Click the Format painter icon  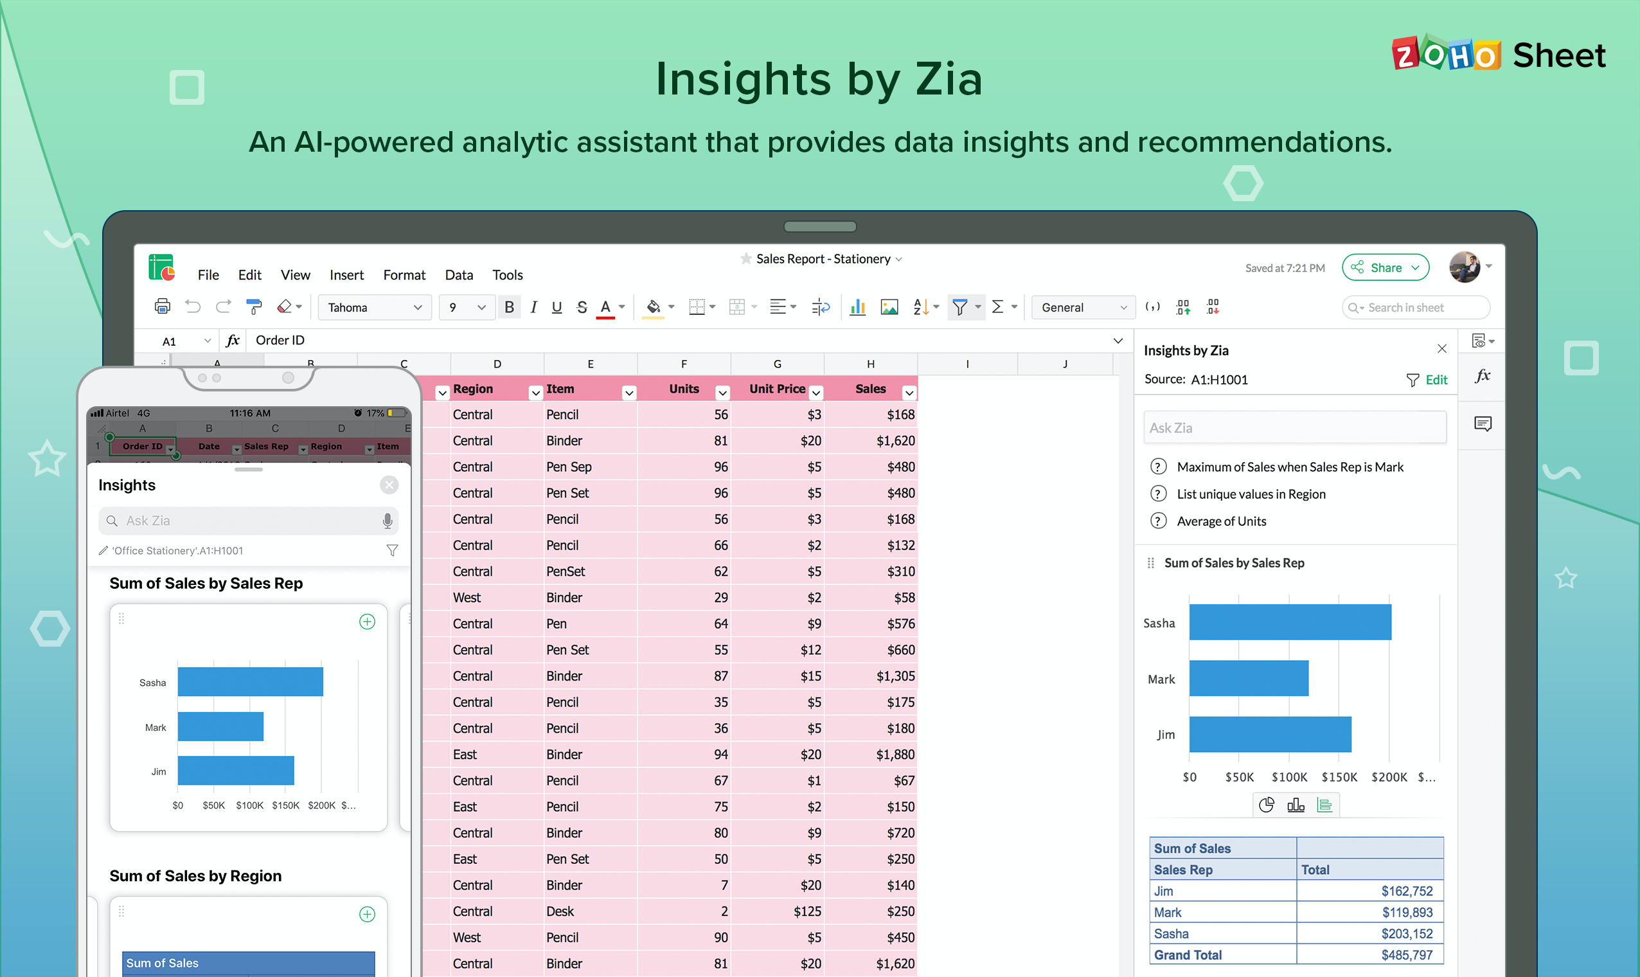point(254,307)
